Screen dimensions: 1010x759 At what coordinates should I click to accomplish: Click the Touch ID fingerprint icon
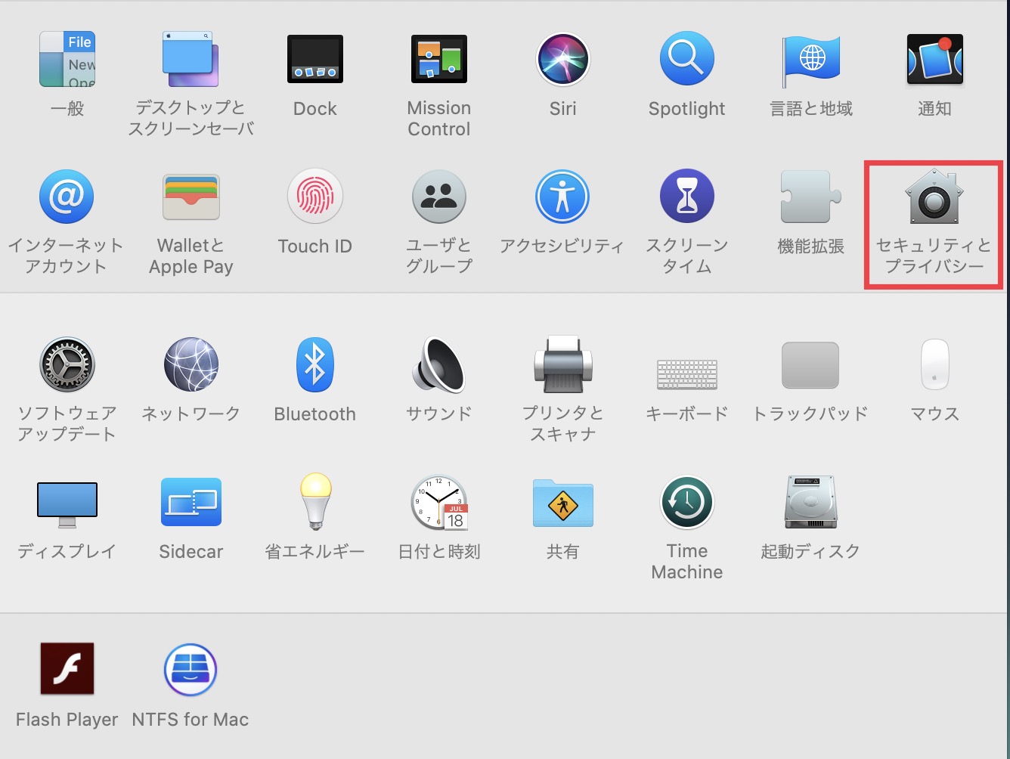point(315,197)
